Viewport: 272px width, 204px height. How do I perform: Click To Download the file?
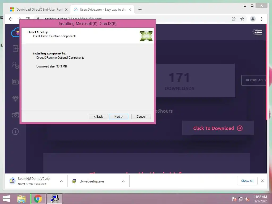pyautogui.click(x=218, y=128)
